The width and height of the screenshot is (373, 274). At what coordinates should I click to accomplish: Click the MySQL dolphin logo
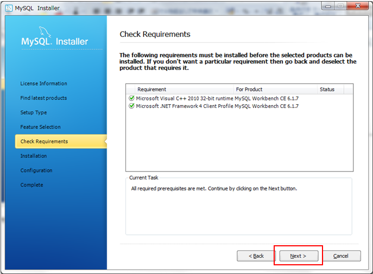coord(45,32)
